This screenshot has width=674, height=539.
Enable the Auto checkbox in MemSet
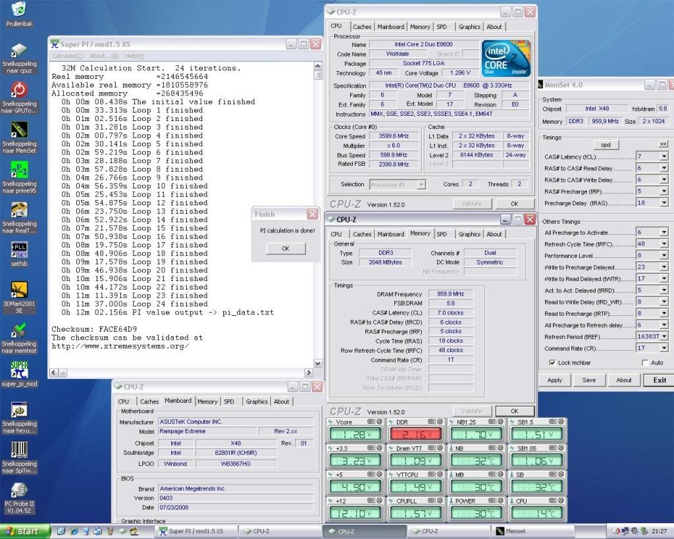pyautogui.click(x=645, y=363)
